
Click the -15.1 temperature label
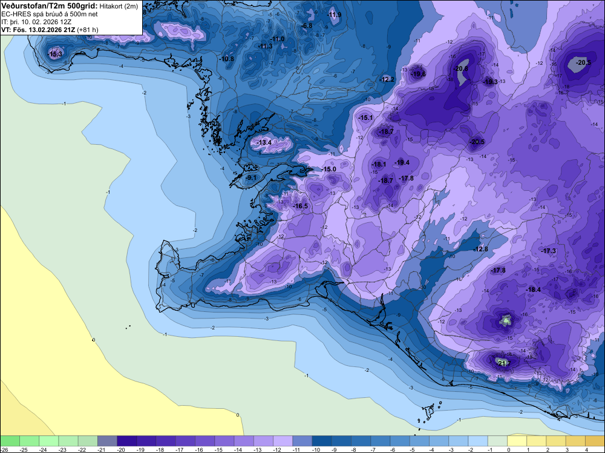click(x=365, y=117)
